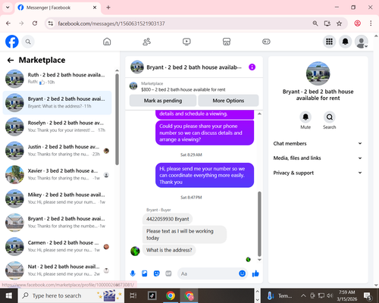The image size is (379, 303).
Task: Open the Facebook logo home link
Action: pyautogui.click(x=12, y=42)
